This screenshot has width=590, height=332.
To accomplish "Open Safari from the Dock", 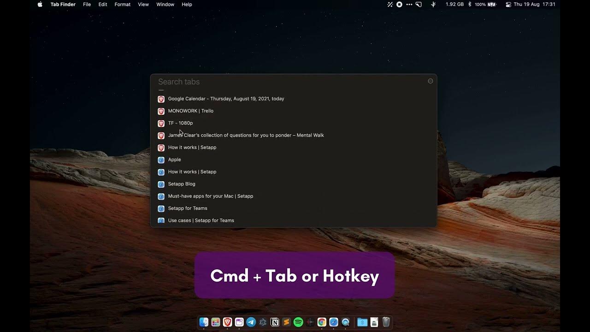I will pyautogui.click(x=334, y=322).
